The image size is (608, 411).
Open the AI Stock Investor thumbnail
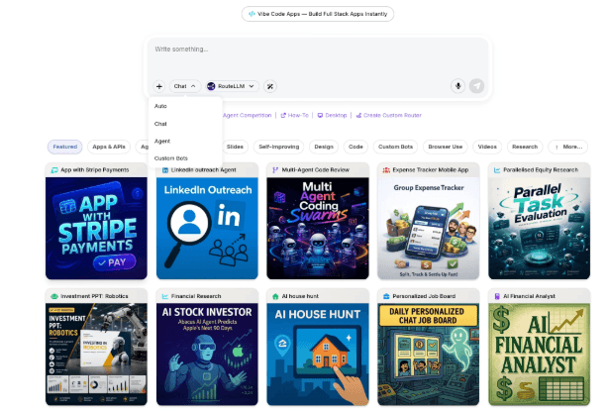click(207, 354)
